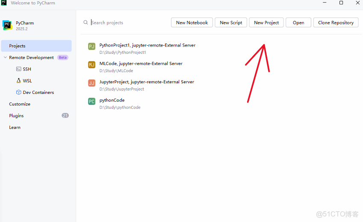Minimize the Welcome to PyCharm window
Image resolution: width=363 pixels, height=222 pixels.
point(325,3)
